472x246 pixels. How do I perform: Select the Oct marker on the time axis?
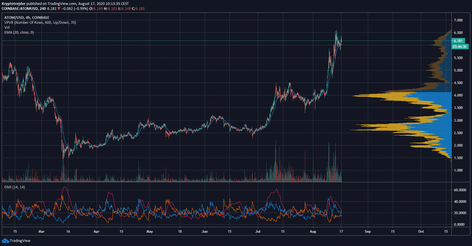(421, 232)
